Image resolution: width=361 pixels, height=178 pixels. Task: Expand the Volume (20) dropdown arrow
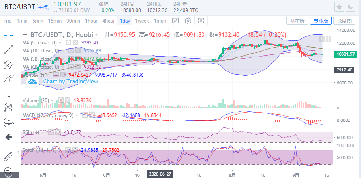click(52, 101)
